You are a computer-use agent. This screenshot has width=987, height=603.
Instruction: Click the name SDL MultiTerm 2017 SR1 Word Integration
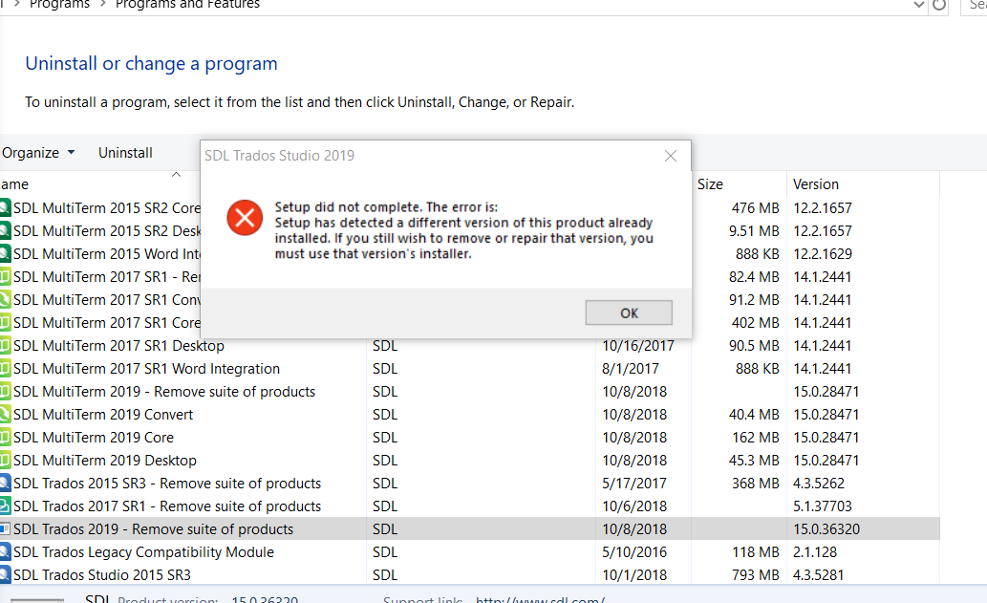146,369
